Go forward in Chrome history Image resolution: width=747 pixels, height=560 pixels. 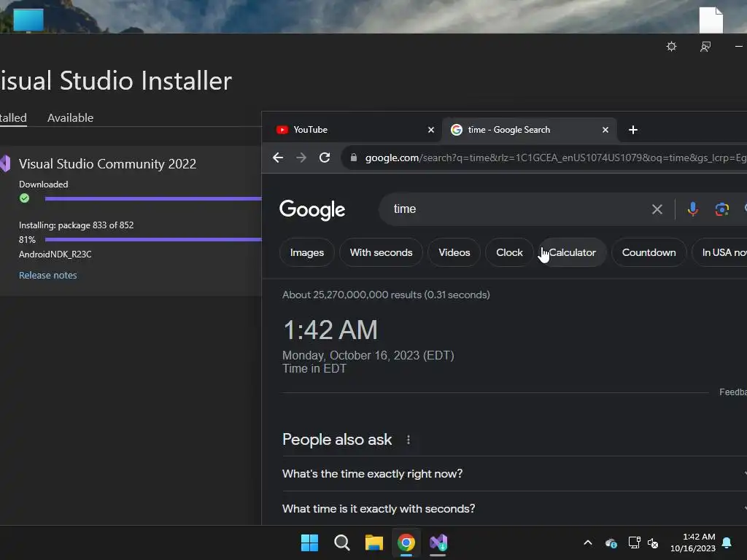coord(301,157)
